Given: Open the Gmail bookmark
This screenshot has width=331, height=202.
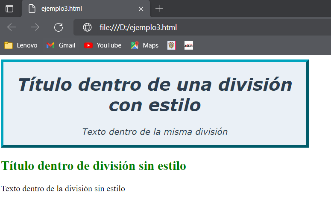Looking at the screenshot, I should pos(61,45).
